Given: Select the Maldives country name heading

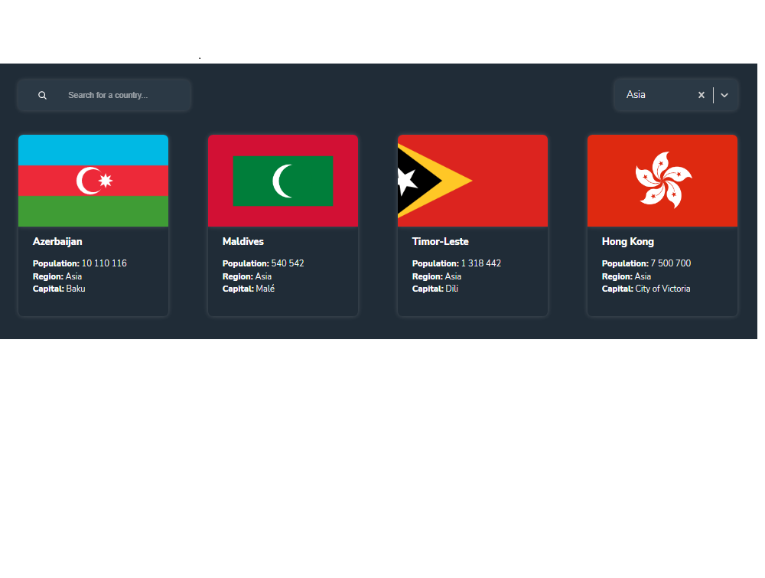Looking at the screenshot, I should click(243, 241).
